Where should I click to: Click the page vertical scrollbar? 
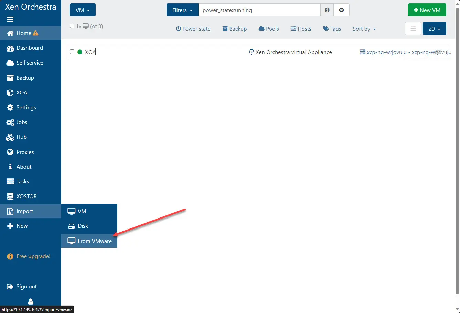click(x=457, y=151)
